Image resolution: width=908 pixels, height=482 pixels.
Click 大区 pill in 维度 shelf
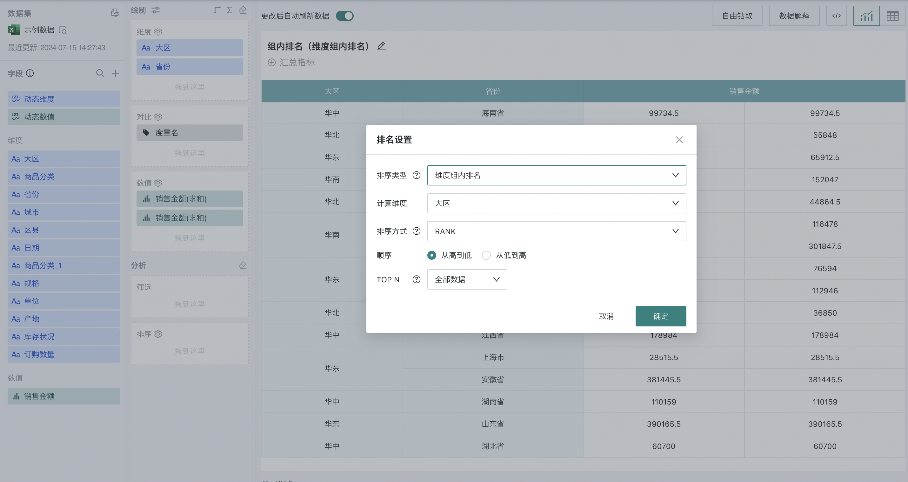point(190,48)
